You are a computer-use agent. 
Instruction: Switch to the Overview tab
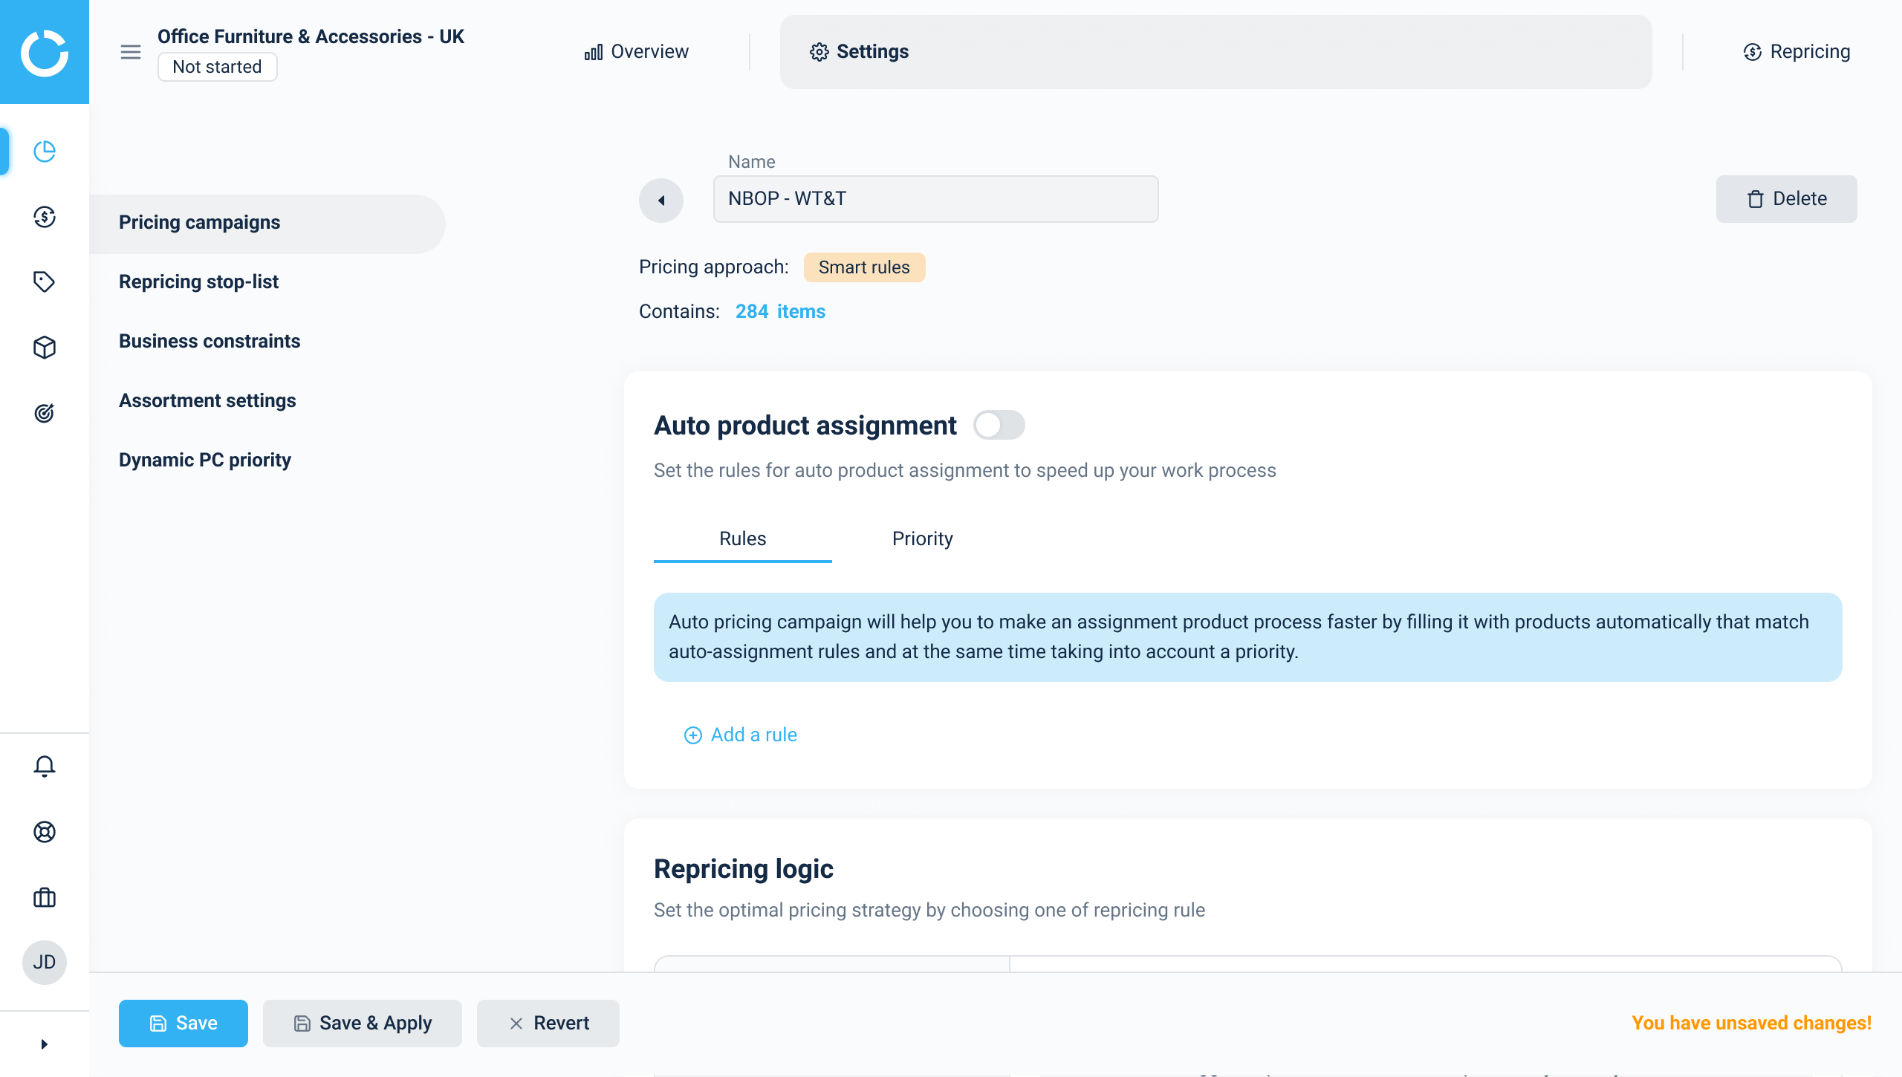click(x=636, y=52)
